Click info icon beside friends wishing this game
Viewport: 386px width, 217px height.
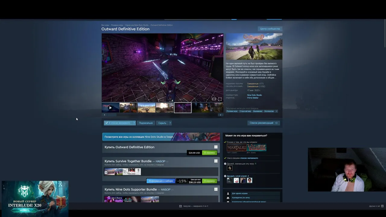(225, 164)
